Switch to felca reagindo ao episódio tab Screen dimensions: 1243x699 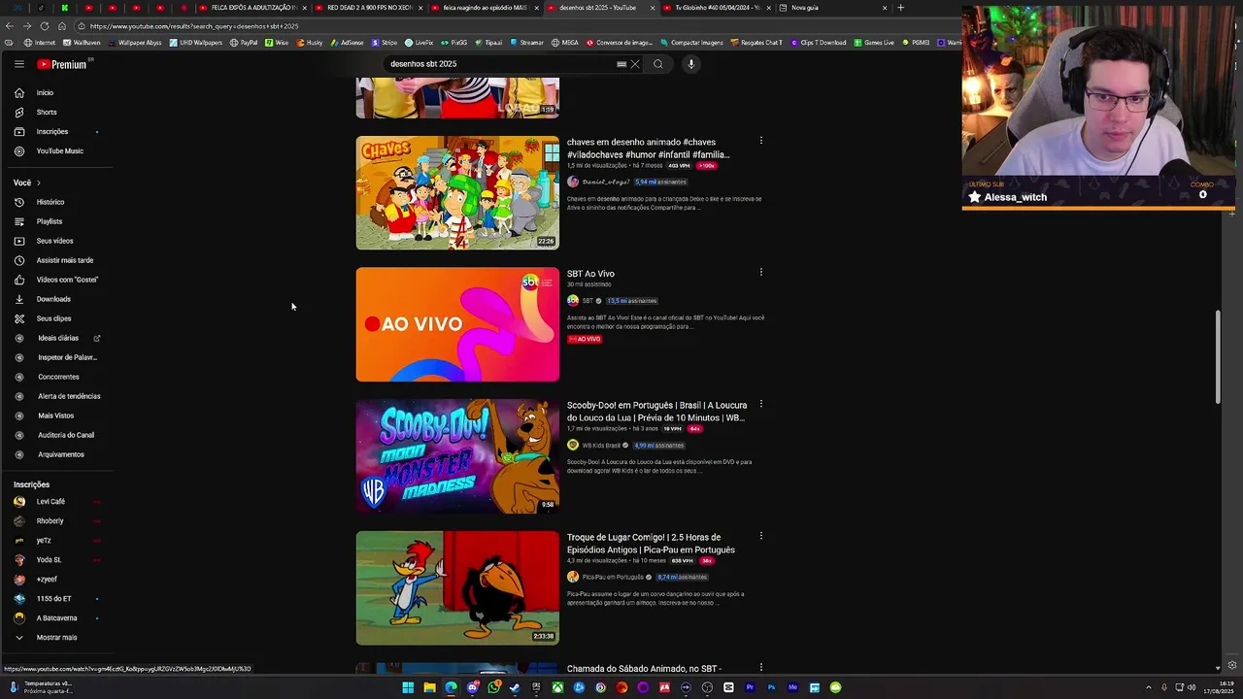pyautogui.click(x=486, y=8)
